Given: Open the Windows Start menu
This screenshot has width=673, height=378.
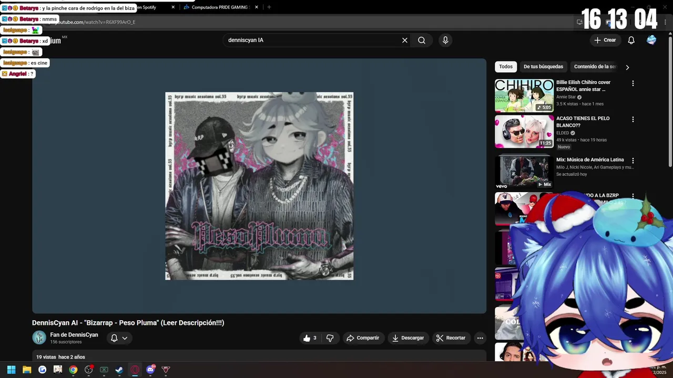Looking at the screenshot, I should coord(11,370).
